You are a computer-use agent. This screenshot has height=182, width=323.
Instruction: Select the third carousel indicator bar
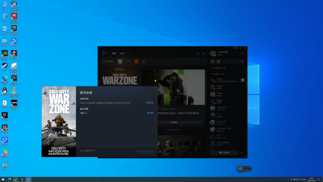178,130
